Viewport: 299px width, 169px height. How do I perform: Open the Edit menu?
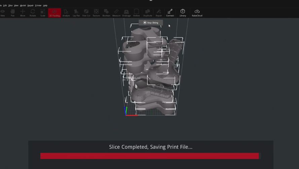point(5,5)
